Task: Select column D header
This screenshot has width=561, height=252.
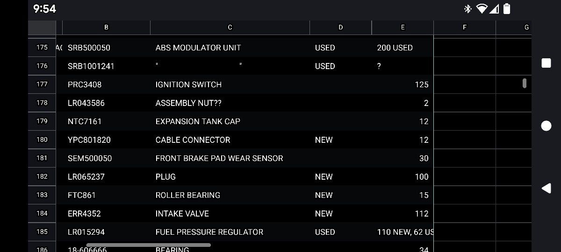Action: pos(340,28)
